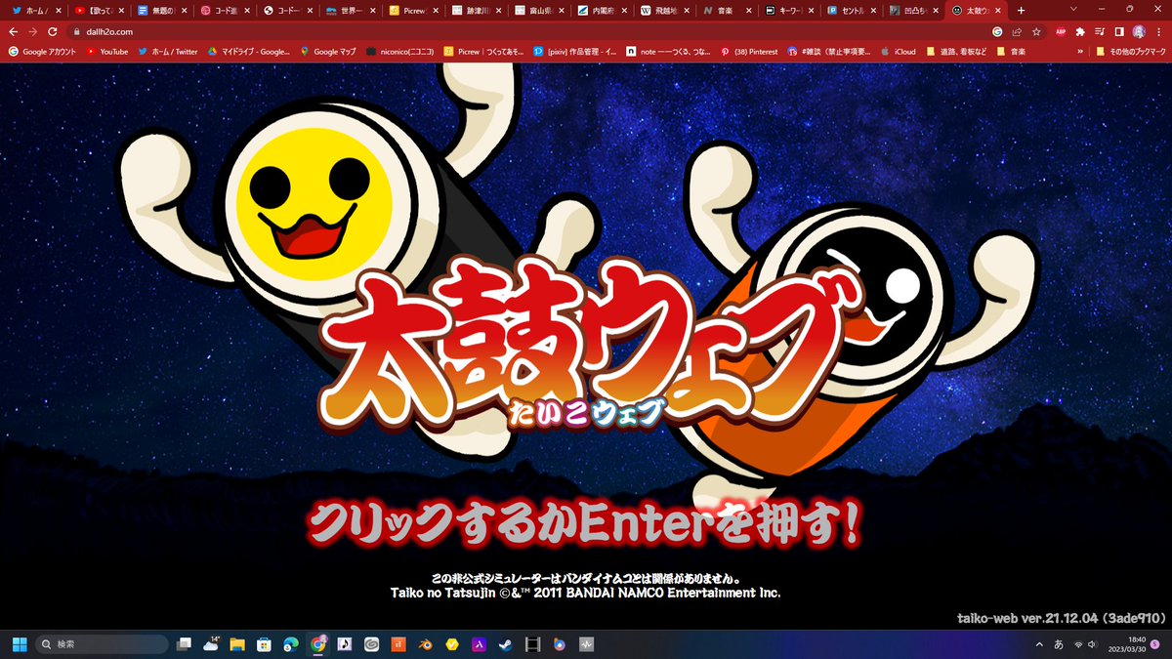Click the Chrome icon in the taskbar

click(317, 644)
